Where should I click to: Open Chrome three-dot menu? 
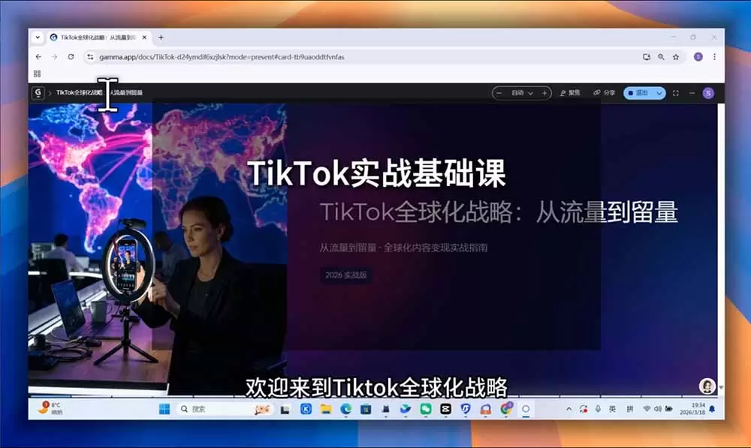click(715, 57)
